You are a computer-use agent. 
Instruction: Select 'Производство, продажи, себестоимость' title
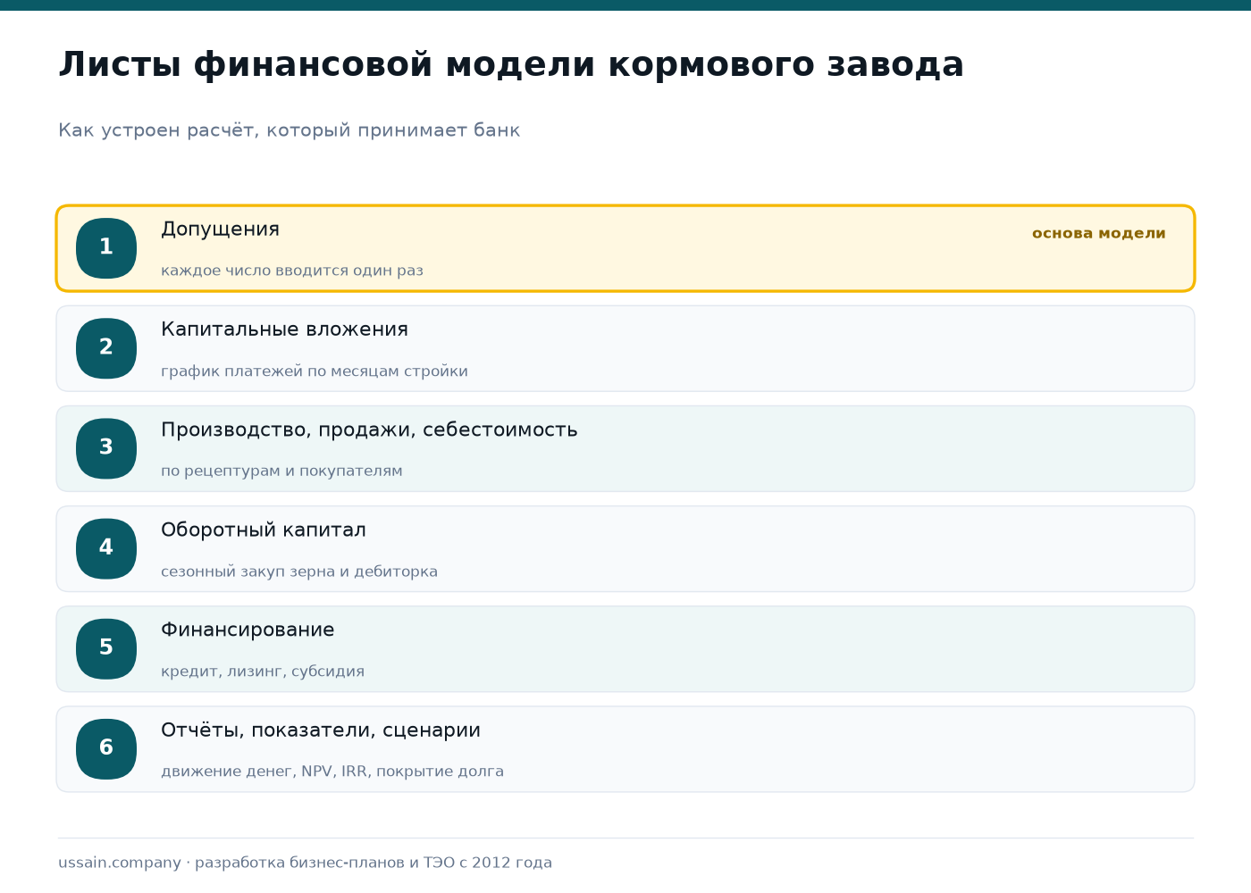pyautogui.click(x=369, y=430)
